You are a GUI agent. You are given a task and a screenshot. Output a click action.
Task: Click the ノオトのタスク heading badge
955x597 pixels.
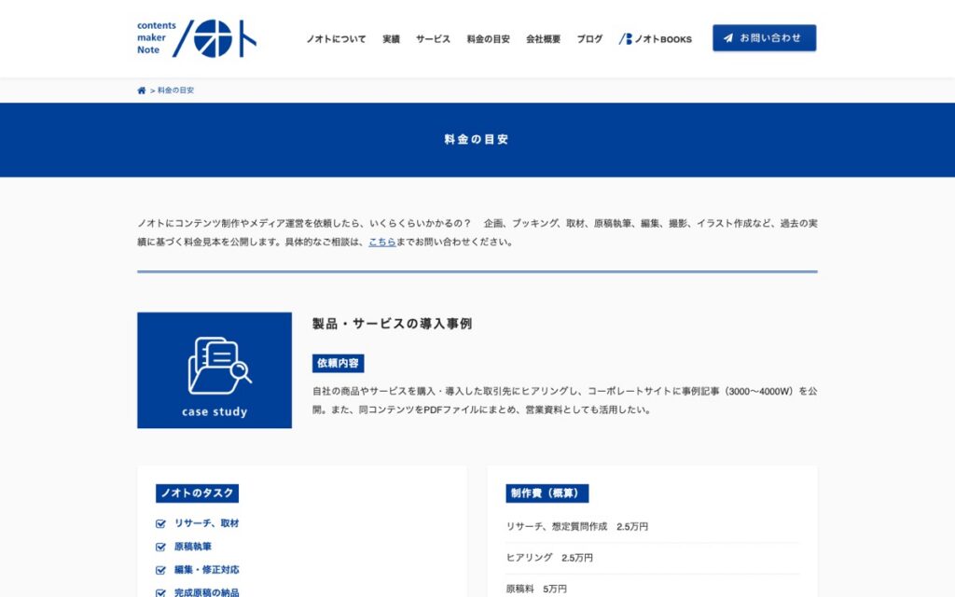tap(197, 493)
